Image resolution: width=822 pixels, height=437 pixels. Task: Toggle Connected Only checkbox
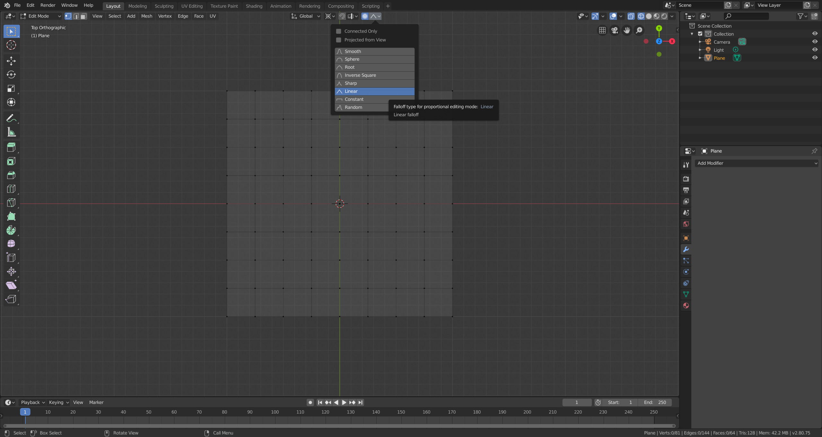coord(339,31)
